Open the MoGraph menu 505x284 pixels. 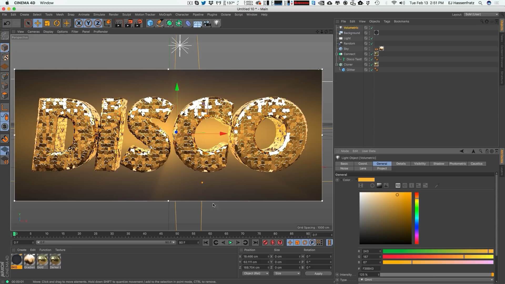tap(165, 14)
